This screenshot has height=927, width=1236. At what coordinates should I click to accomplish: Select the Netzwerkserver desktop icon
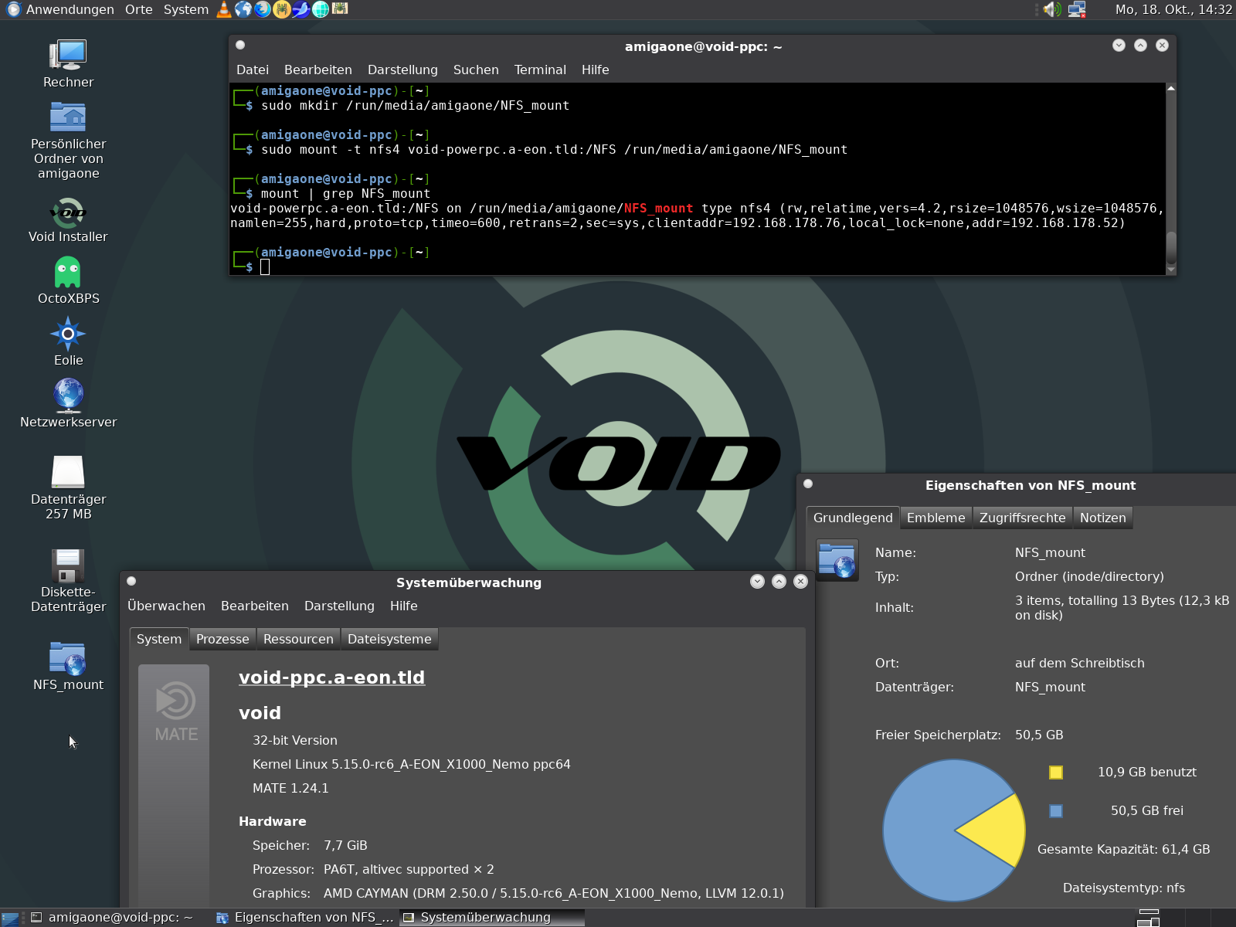(68, 403)
